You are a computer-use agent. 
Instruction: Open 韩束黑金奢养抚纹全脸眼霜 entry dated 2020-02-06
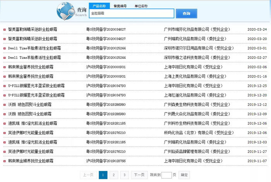pos(31,67)
